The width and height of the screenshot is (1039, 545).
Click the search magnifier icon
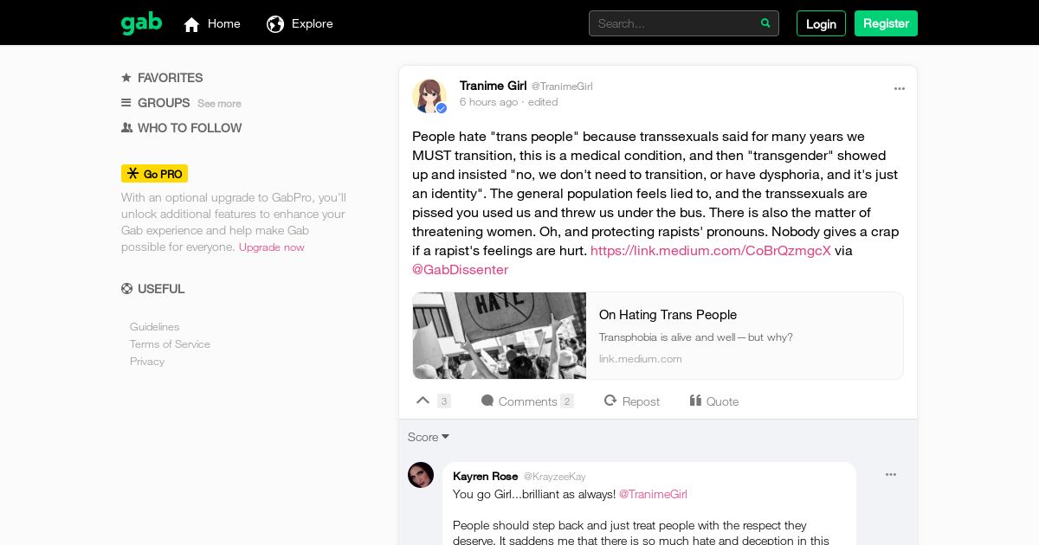(x=765, y=23)
